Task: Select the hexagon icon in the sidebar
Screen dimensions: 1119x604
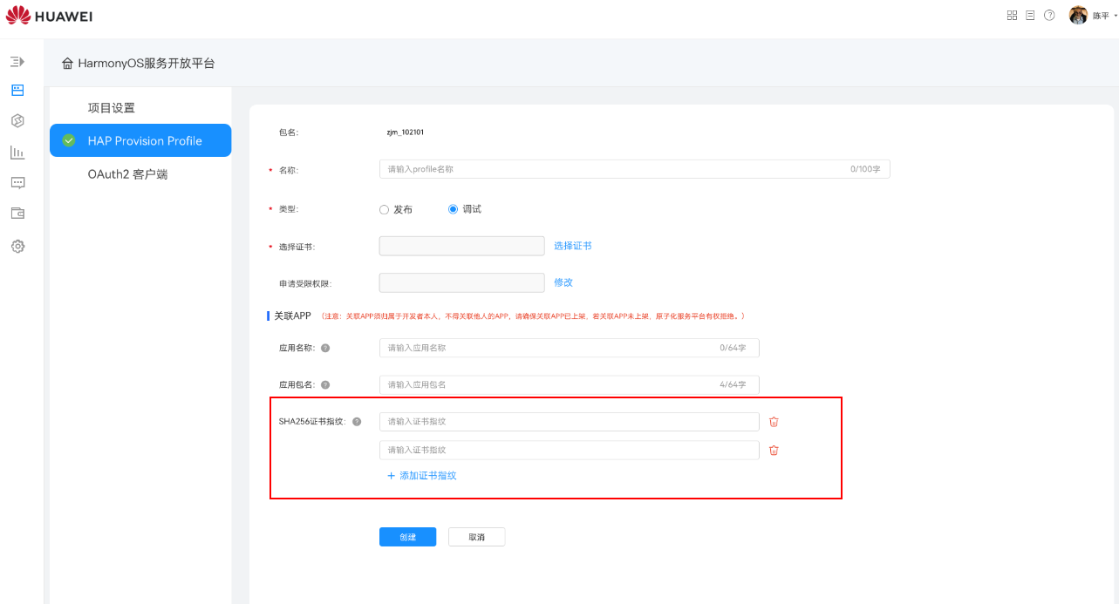Action: [17, 120]
